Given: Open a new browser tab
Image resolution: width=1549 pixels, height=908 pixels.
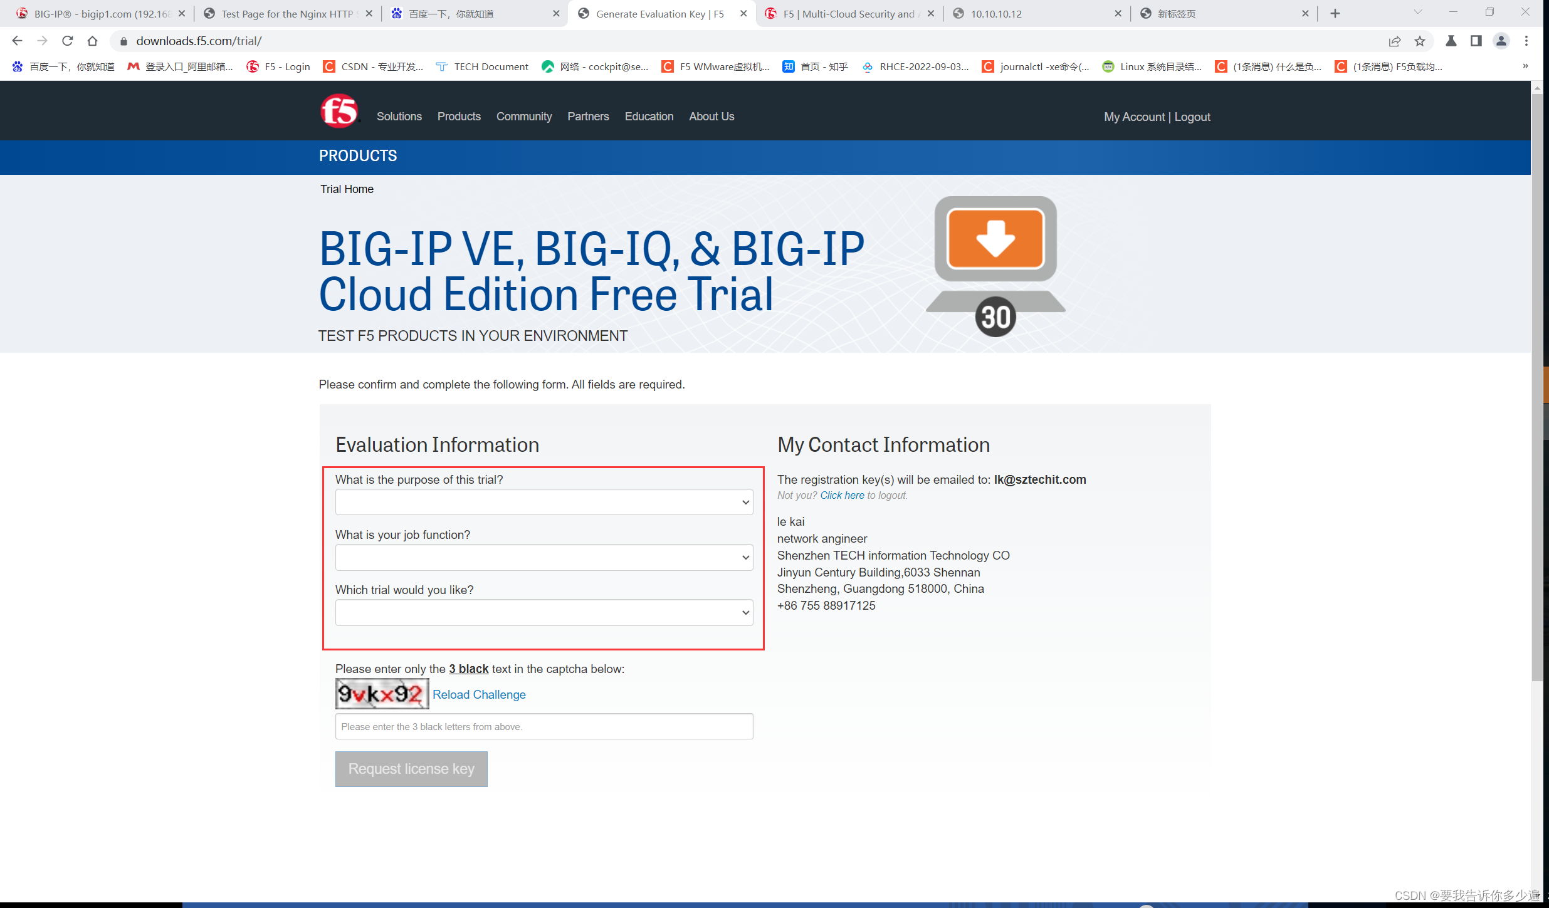Looking at the screenshot, I should pyautogui.click(x=1335, y=13).
